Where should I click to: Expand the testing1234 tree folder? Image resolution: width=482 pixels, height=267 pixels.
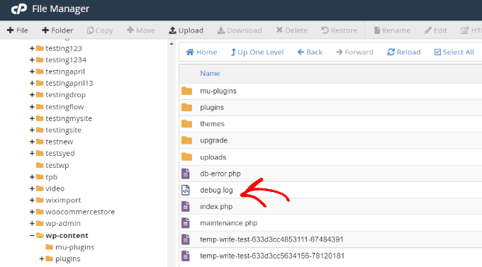[32, 60]
